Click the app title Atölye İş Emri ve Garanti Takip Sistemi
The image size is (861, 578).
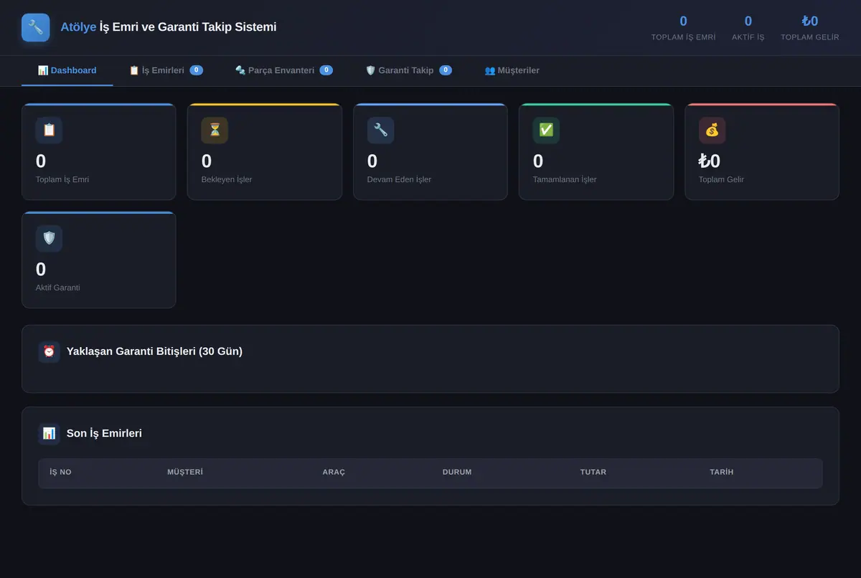click(x=169, y=27)
